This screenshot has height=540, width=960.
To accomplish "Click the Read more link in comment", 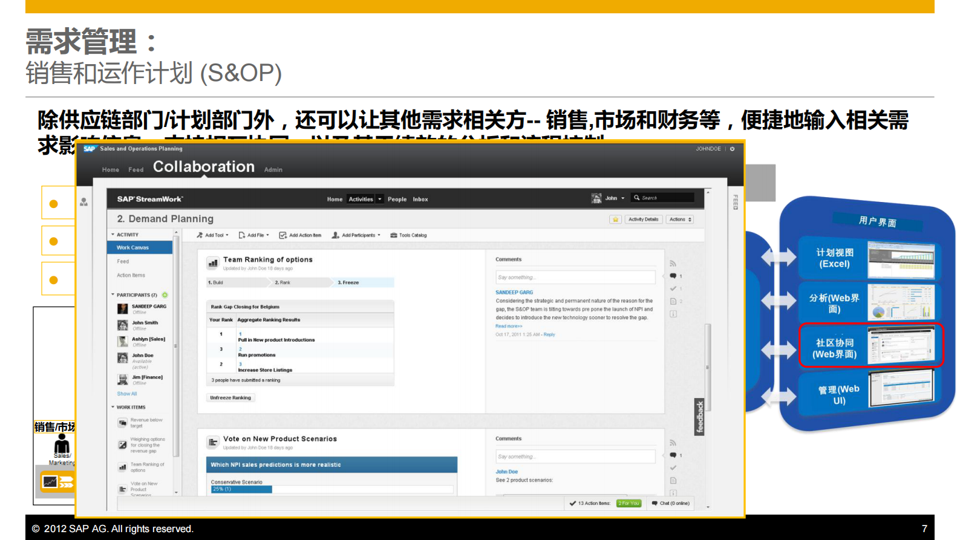I will (509, 326).
